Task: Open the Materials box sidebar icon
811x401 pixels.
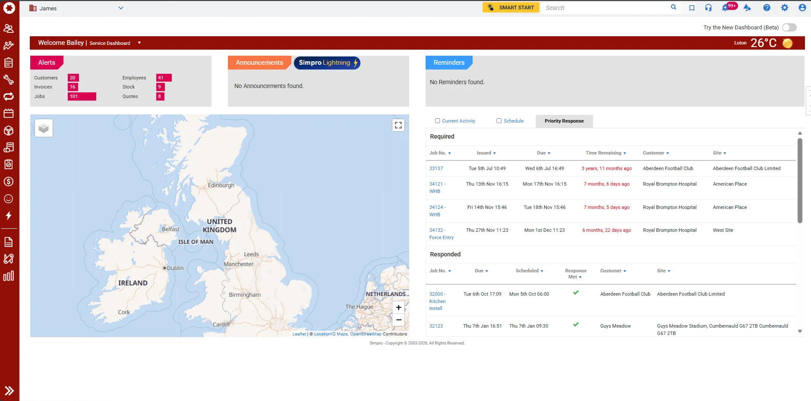Action: [x=9, y=130]
